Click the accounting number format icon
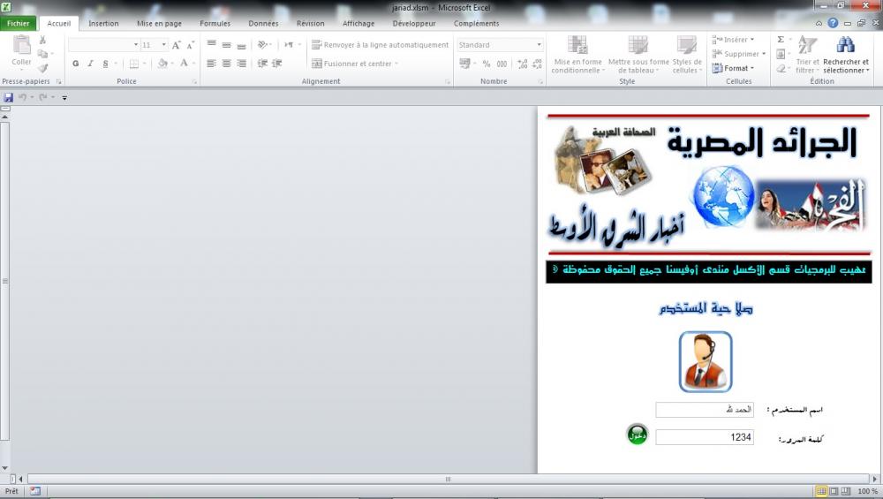 click(464, 64)
